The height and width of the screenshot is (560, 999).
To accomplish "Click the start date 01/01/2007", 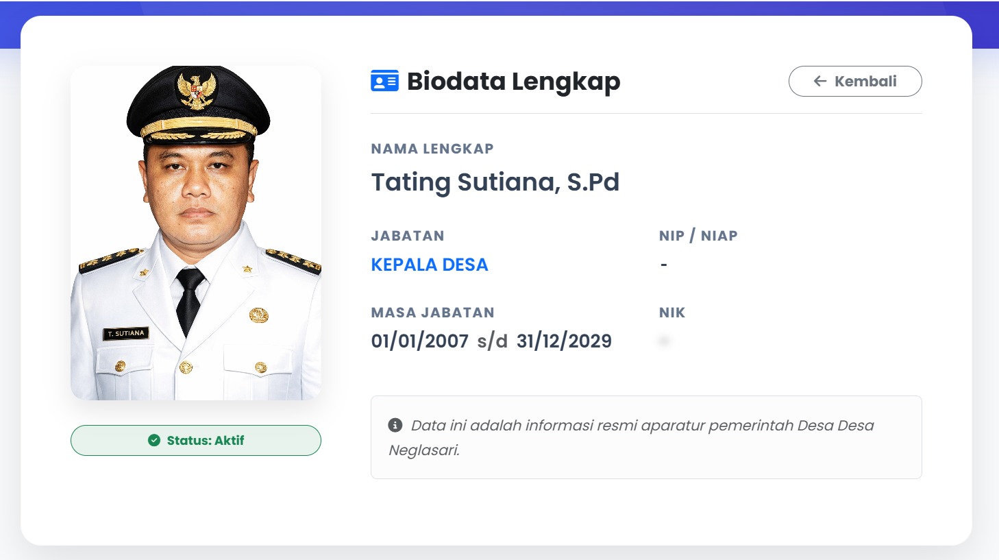I will (420, 341).
